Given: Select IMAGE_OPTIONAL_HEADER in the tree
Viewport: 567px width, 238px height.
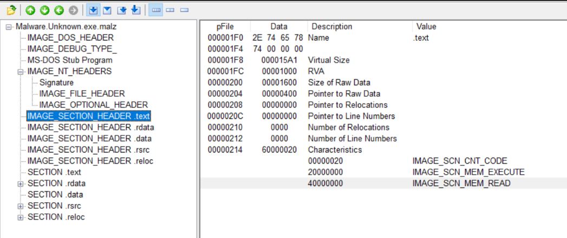Looking at the screenshot, I should [93, 104].
